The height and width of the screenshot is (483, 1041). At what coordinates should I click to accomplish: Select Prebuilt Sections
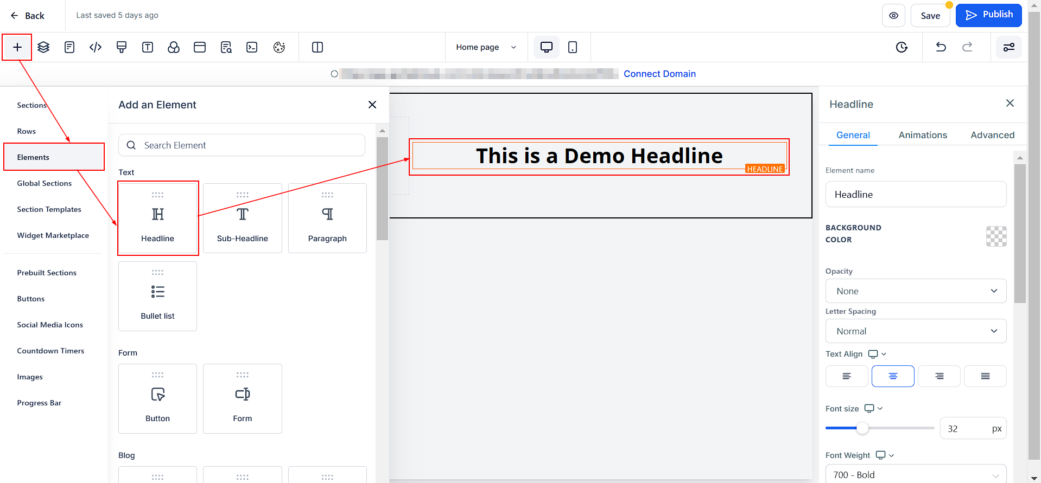tap(47, 273)
